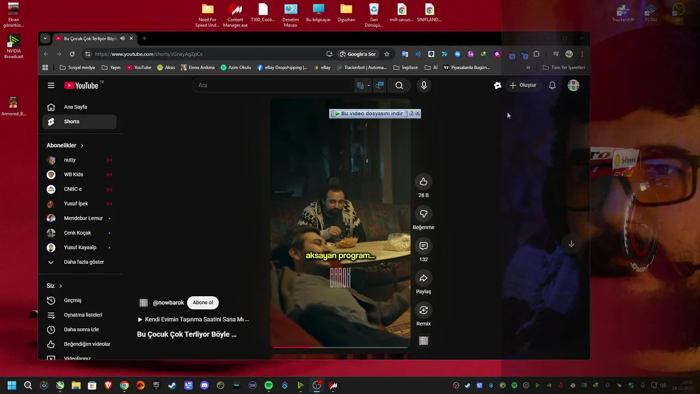Go to Ana Sayfa in sidebar
The width and height of the screenshot is (700, 394).
tap(79, 107)
